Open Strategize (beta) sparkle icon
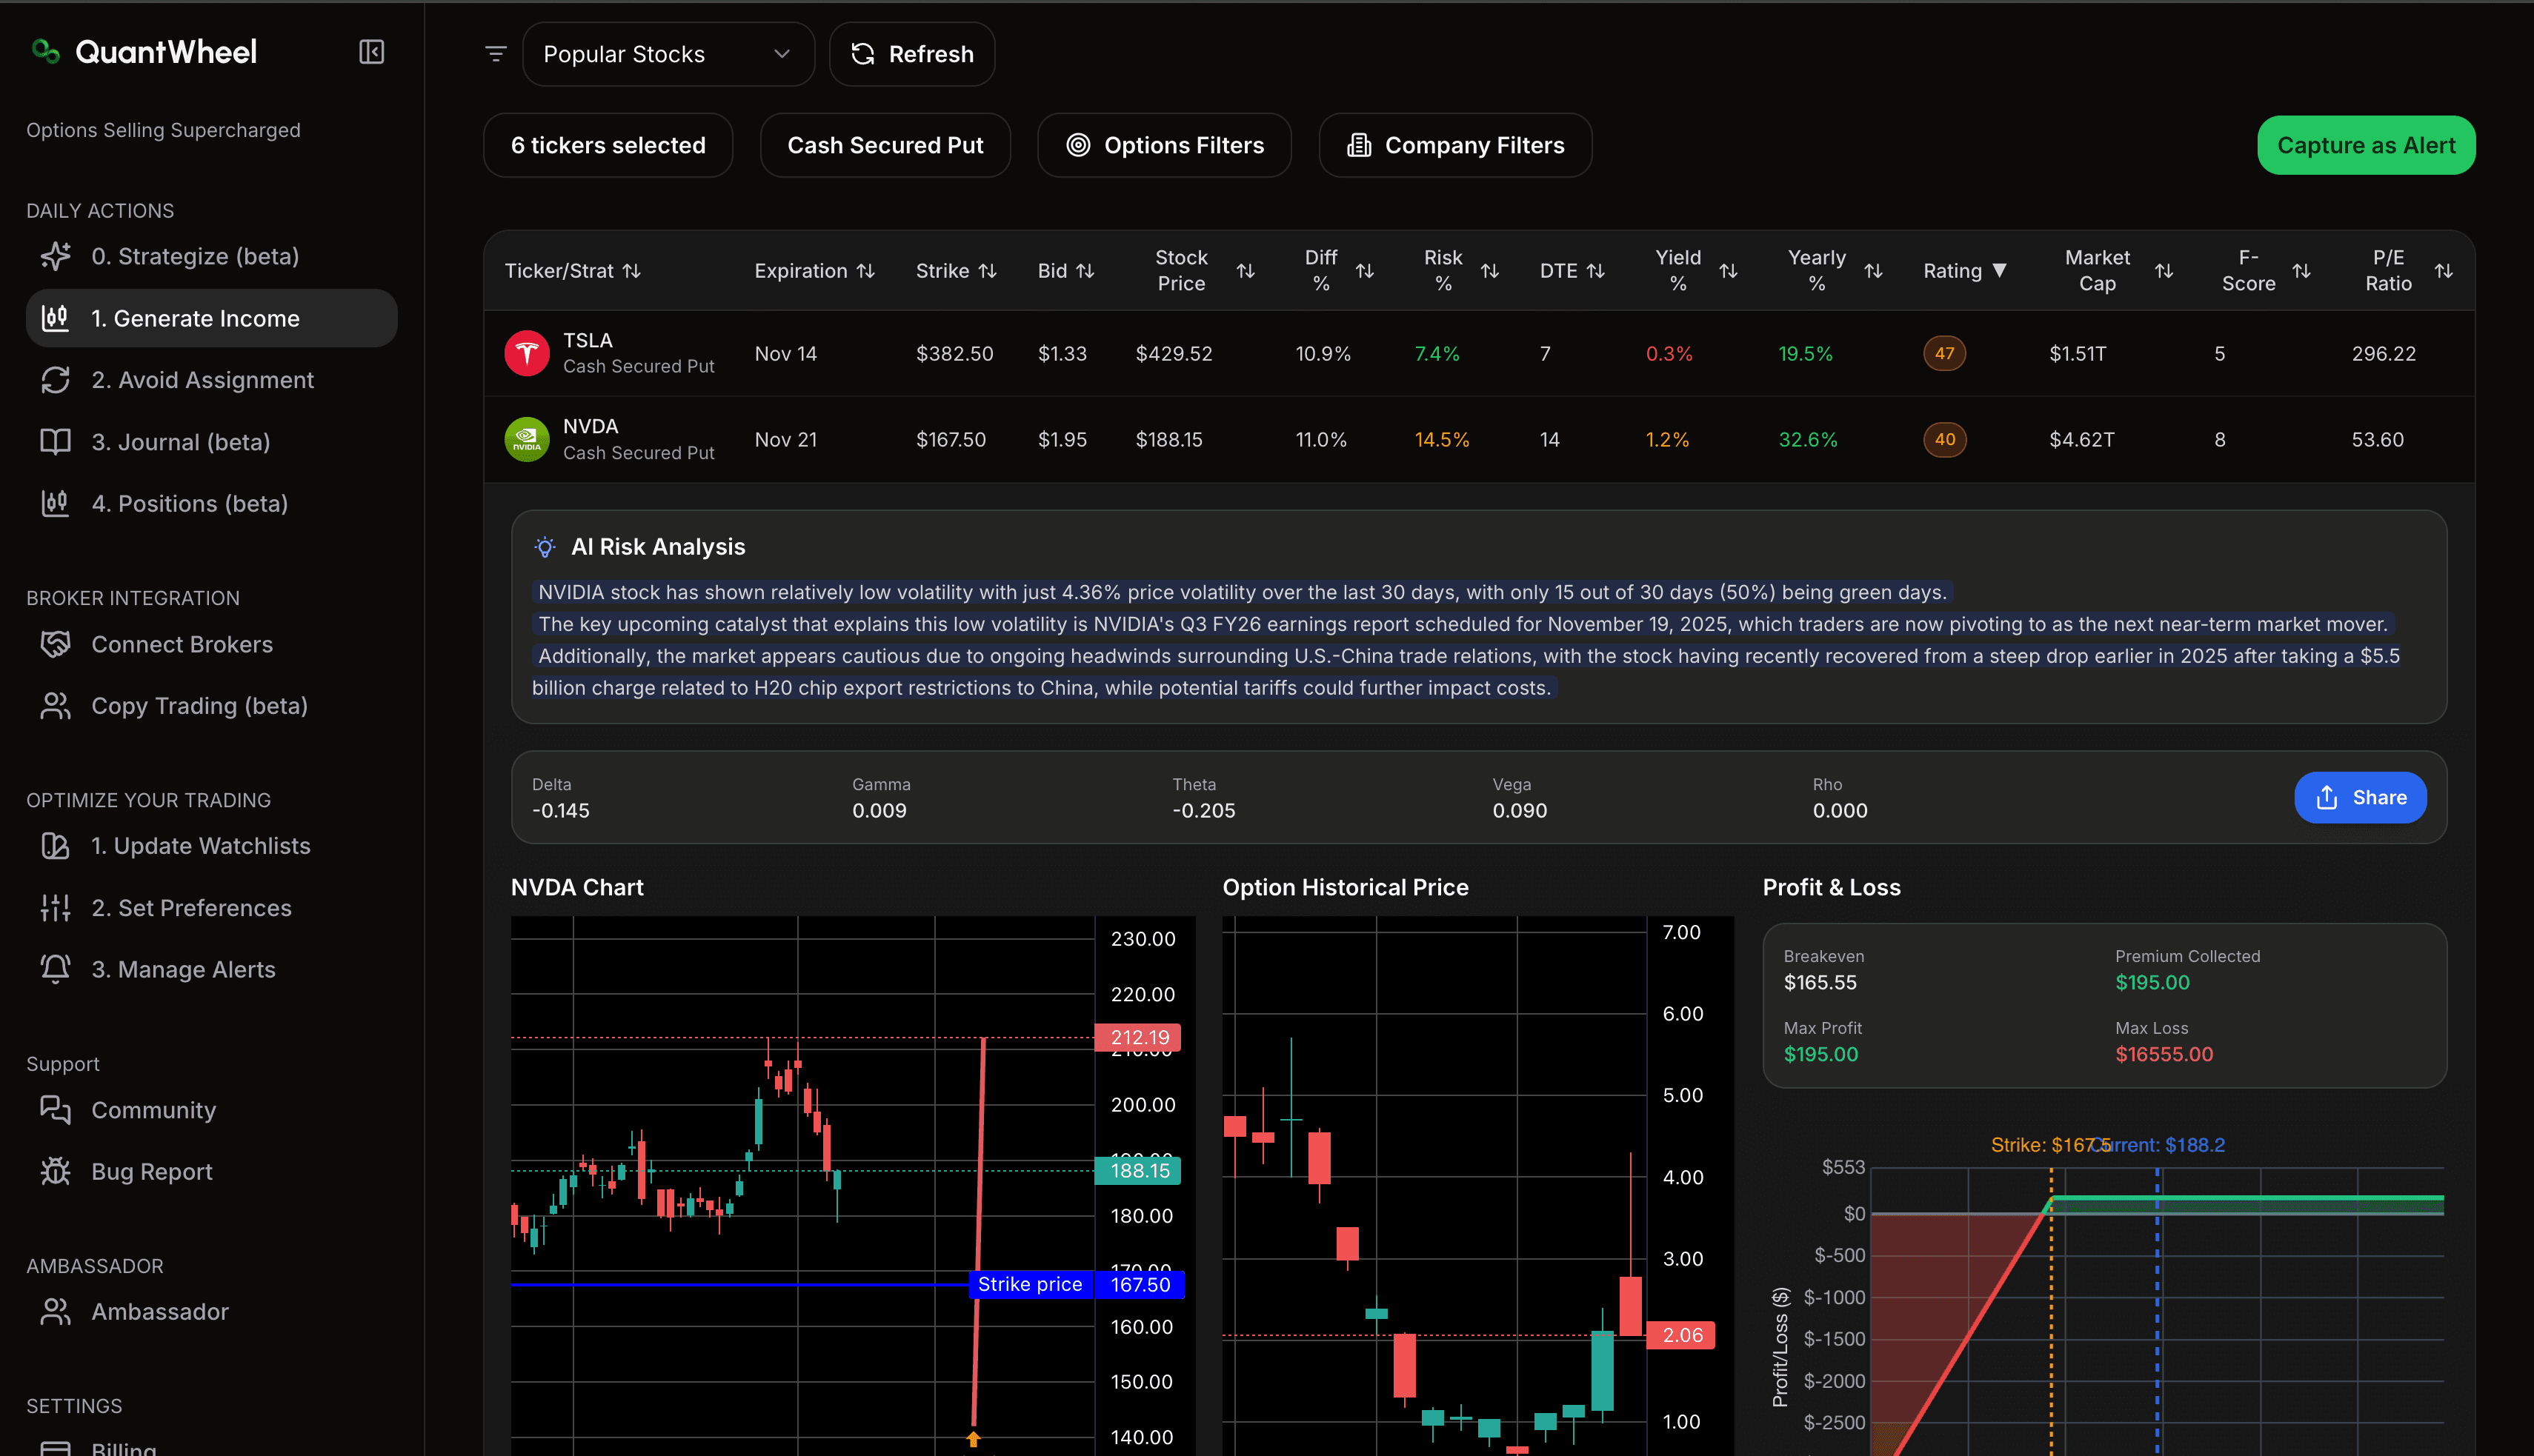Screen dimensions: 2534x1456 55,256
